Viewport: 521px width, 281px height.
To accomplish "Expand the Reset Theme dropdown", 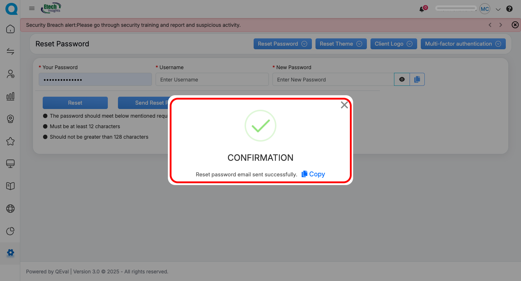I will pyautogui.click(x=341, y=44).
